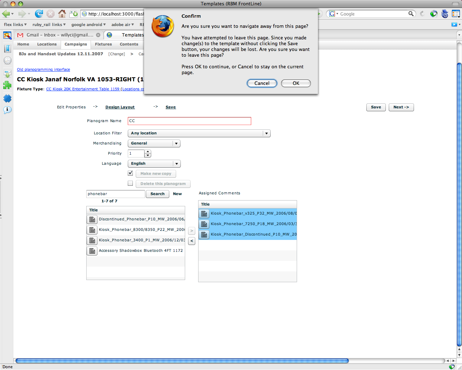
Task: Open the bookmarks sidebar icon
Action: click(7, 48)
